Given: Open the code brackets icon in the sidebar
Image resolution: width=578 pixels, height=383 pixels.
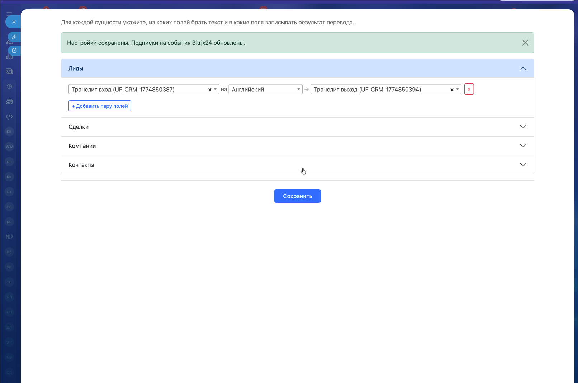Looking at the screenshot, I should pyautogui.click(x=9, y=116).
